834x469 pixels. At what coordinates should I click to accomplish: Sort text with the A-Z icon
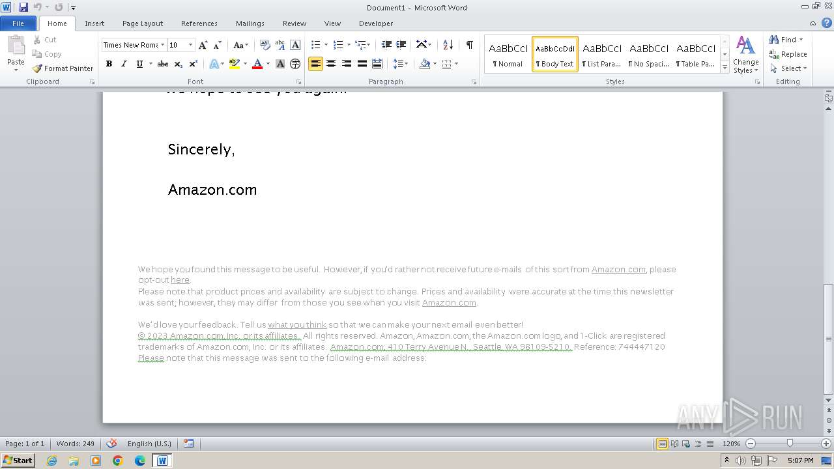448,45
